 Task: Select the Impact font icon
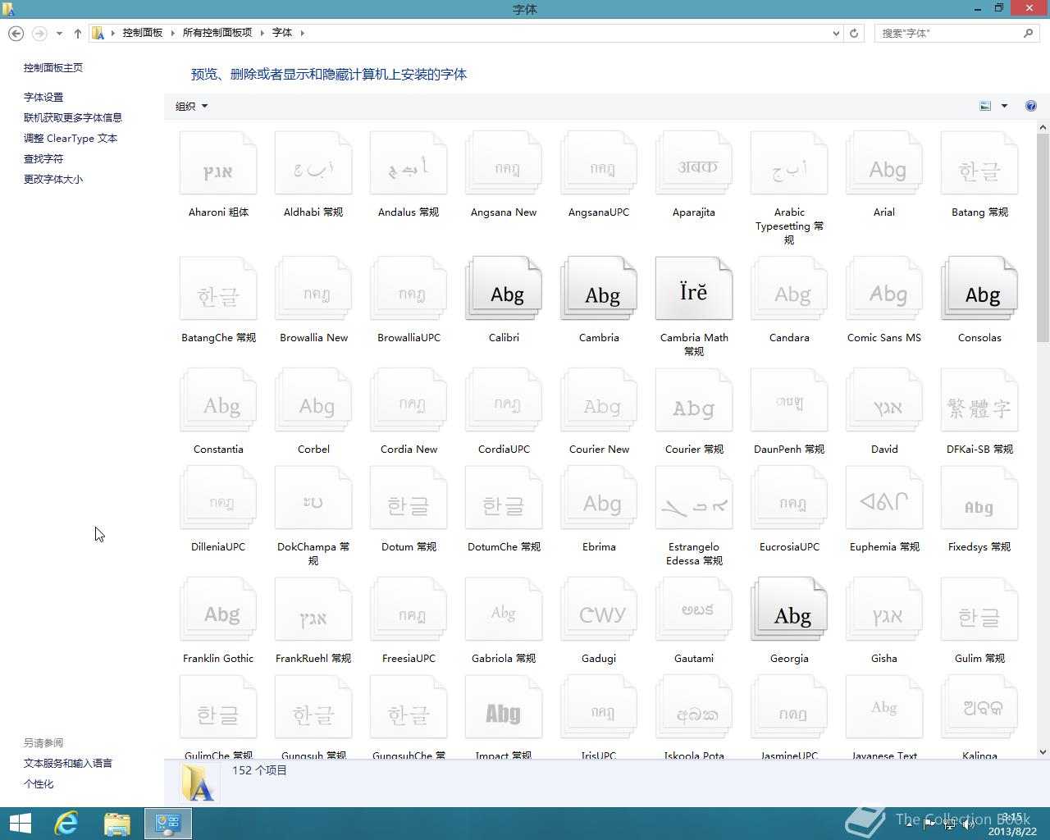[x=504, y=707]
